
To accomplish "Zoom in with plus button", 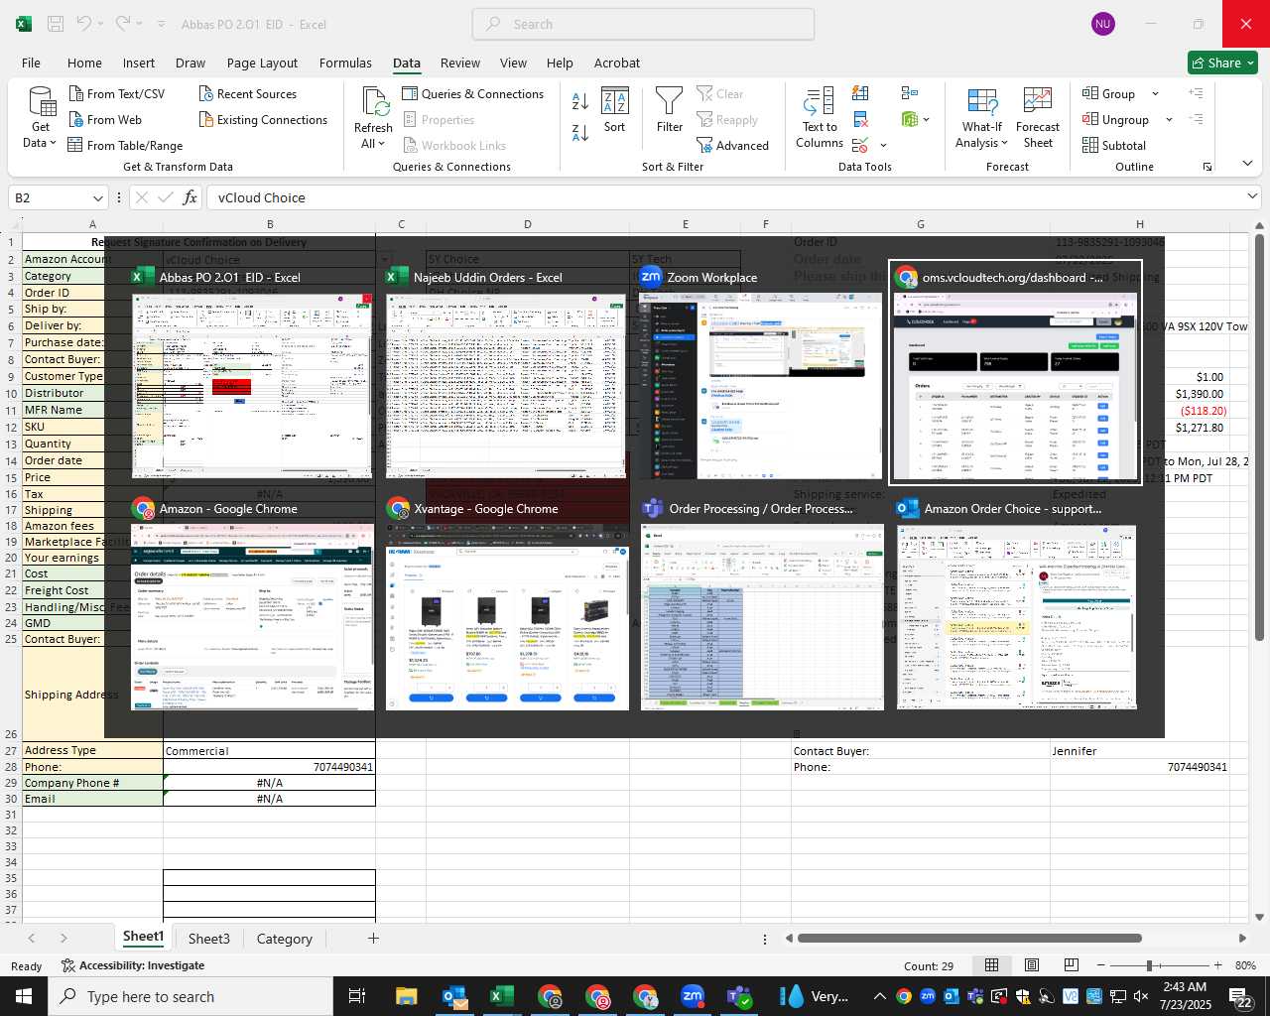I will click(x=1217, y=965).
